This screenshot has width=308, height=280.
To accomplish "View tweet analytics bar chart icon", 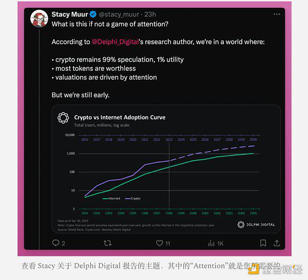I will pyautogui.click(x=211, y=243).
